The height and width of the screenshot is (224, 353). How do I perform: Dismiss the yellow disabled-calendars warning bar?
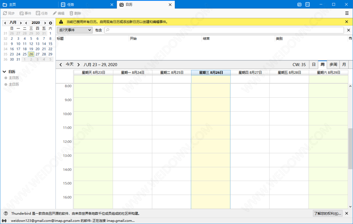click(347, 22)
